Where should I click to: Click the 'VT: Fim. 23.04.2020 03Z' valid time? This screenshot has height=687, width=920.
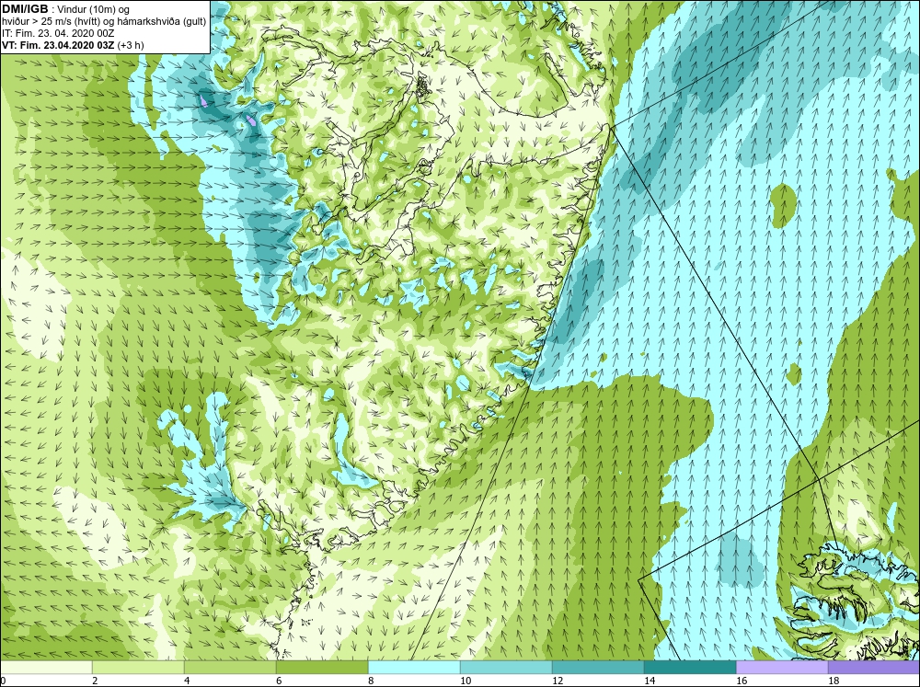[x=59, y=45]
